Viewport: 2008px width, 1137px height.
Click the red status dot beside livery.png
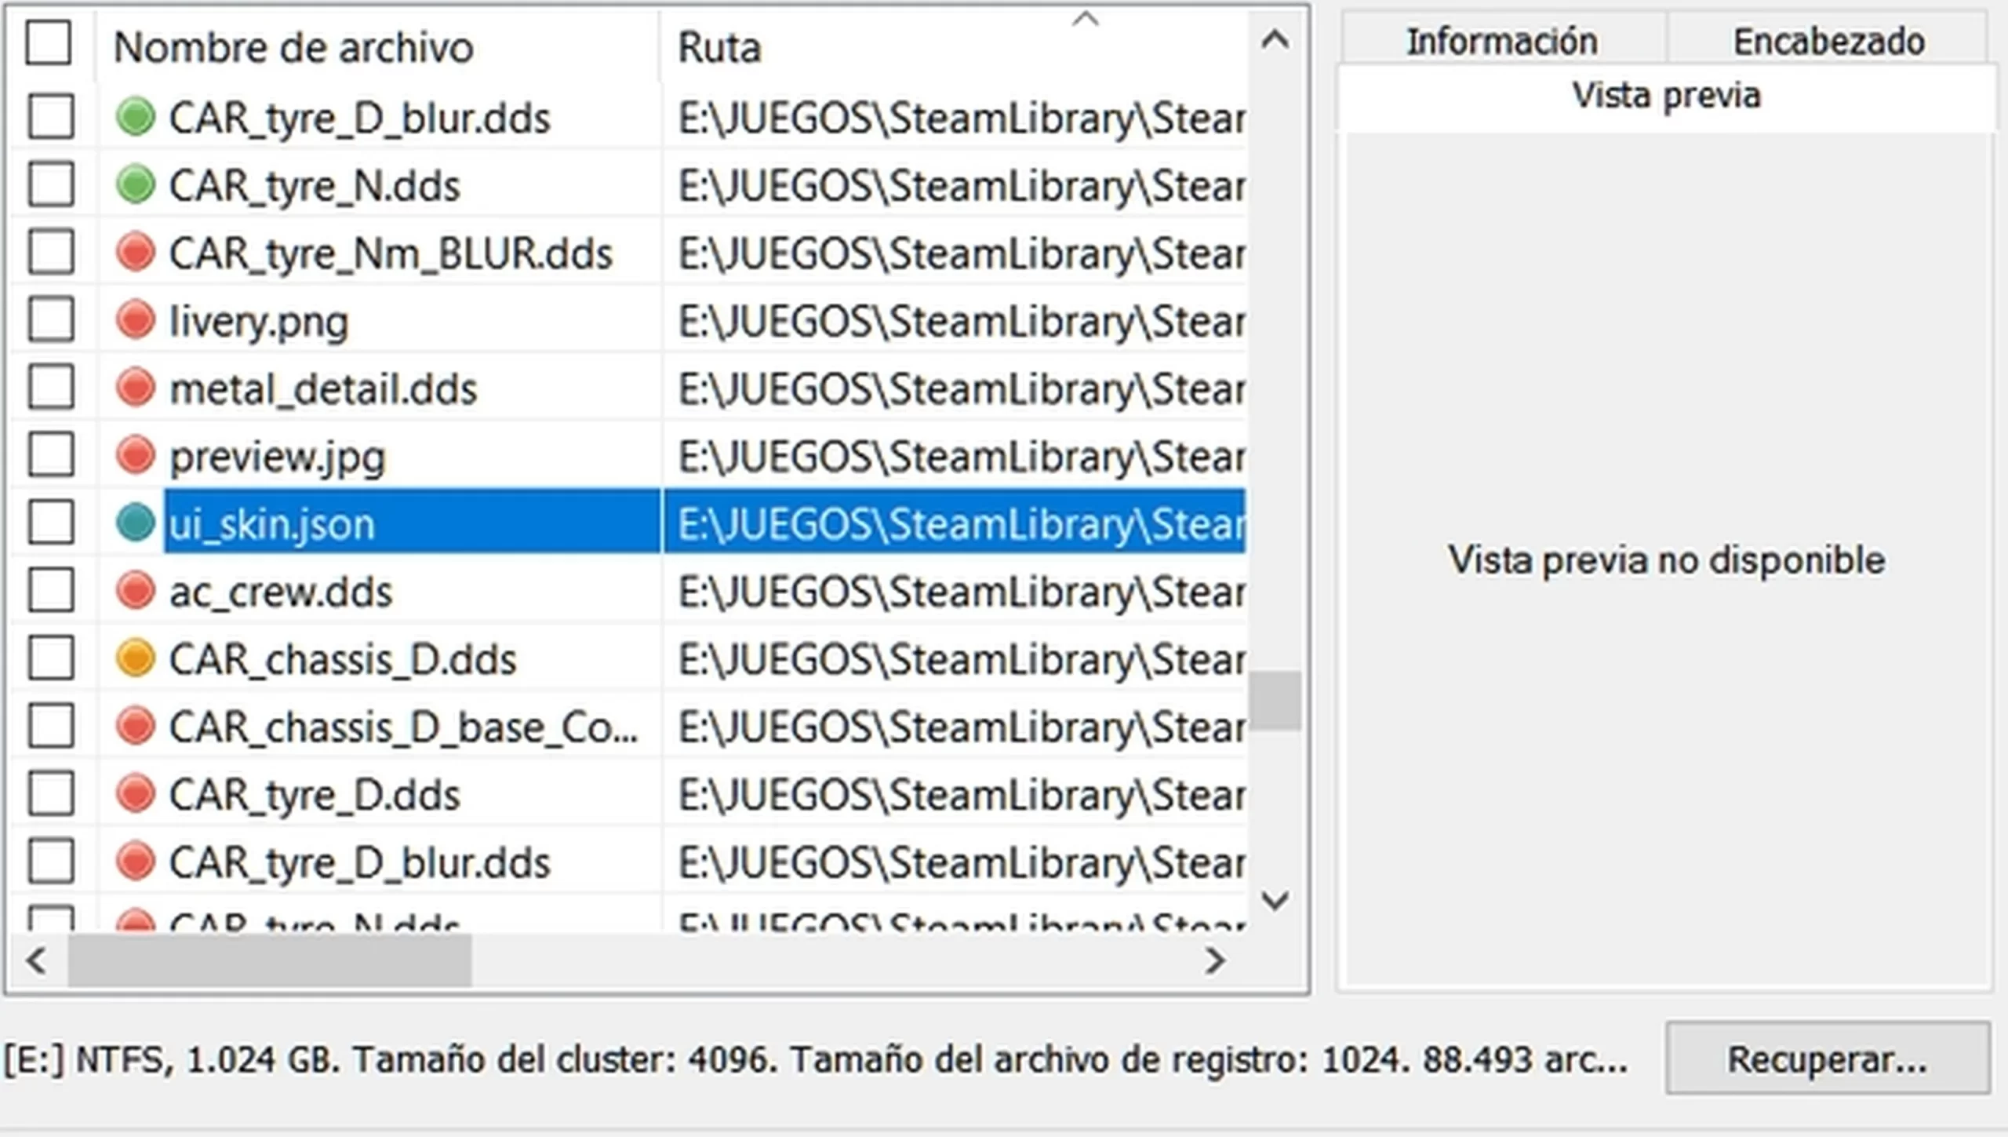pyautogui.click(x=135, y=320)
